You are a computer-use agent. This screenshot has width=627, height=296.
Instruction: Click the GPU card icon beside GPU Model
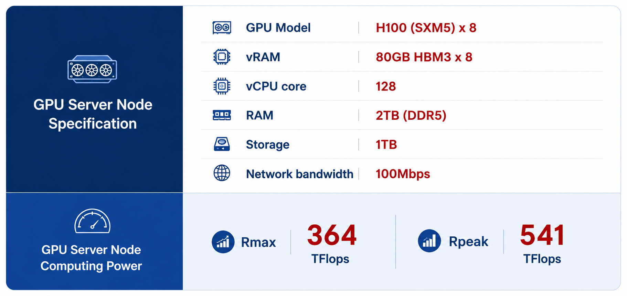(x=222, y=27)
